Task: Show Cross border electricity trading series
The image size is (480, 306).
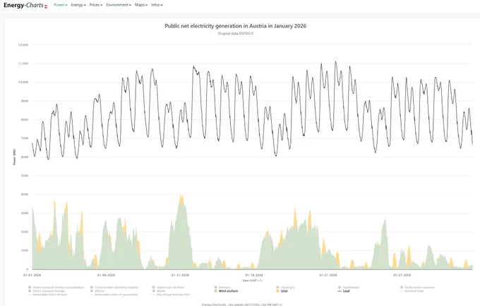Action: [x=114, y=288]
